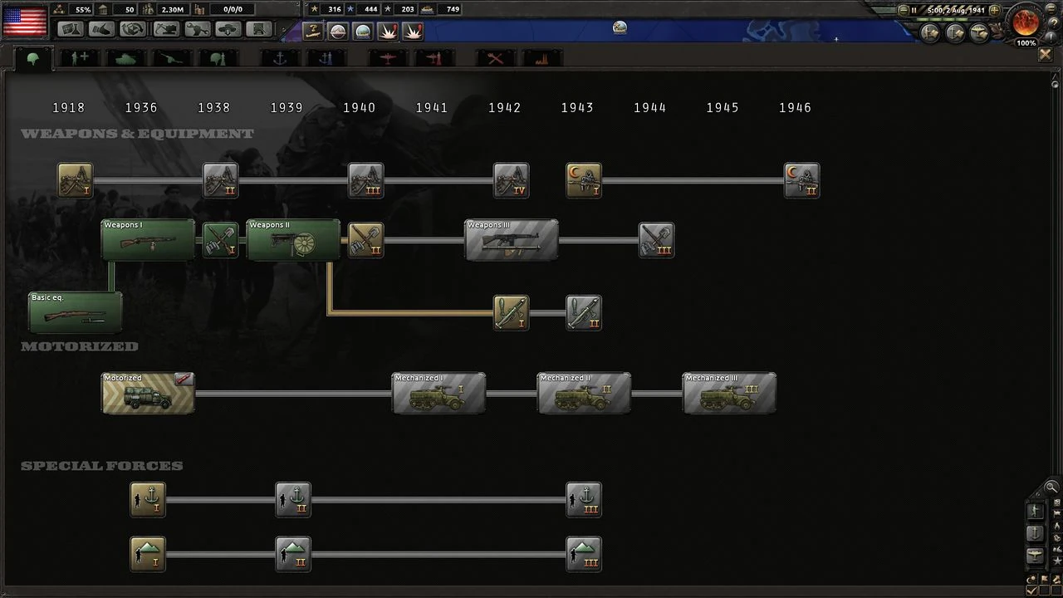Select the Infantry Equipment upgrade II icon
1063x598 pixels.
tap(366, 240)
